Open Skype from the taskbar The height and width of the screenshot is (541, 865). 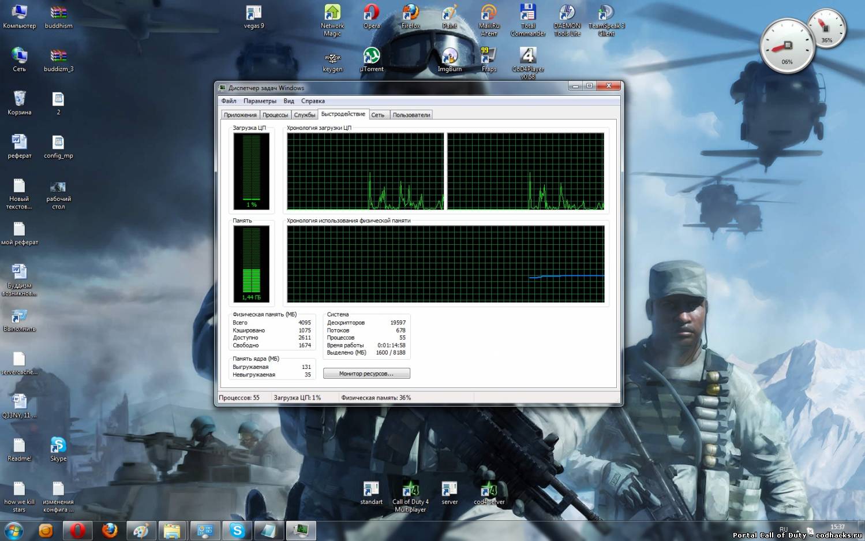pos(237,530)
